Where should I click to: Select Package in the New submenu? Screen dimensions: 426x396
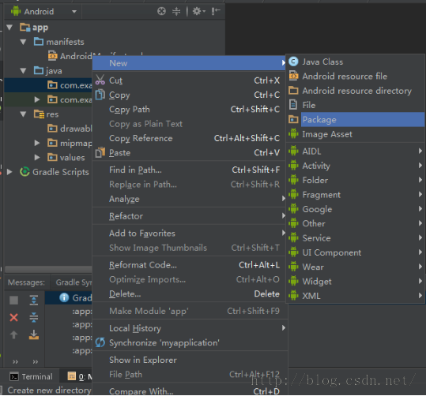[356, 120]
